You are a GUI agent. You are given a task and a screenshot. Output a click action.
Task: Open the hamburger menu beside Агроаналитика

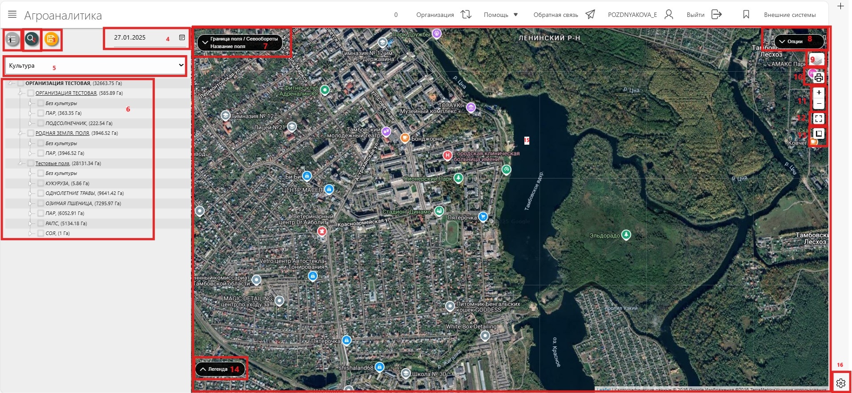click(12, 15)
